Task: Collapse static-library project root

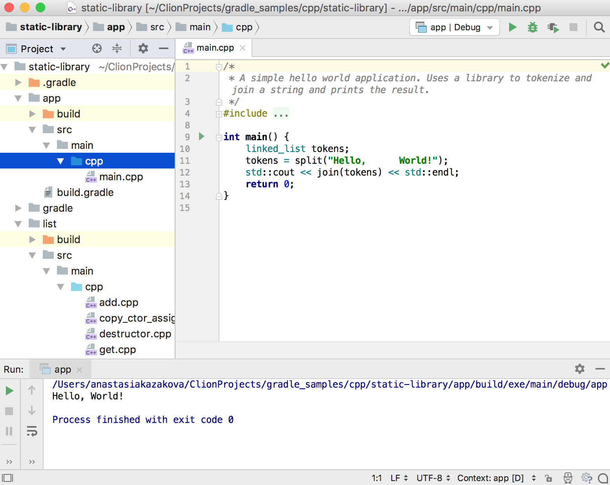Action: tap(4, 67)
